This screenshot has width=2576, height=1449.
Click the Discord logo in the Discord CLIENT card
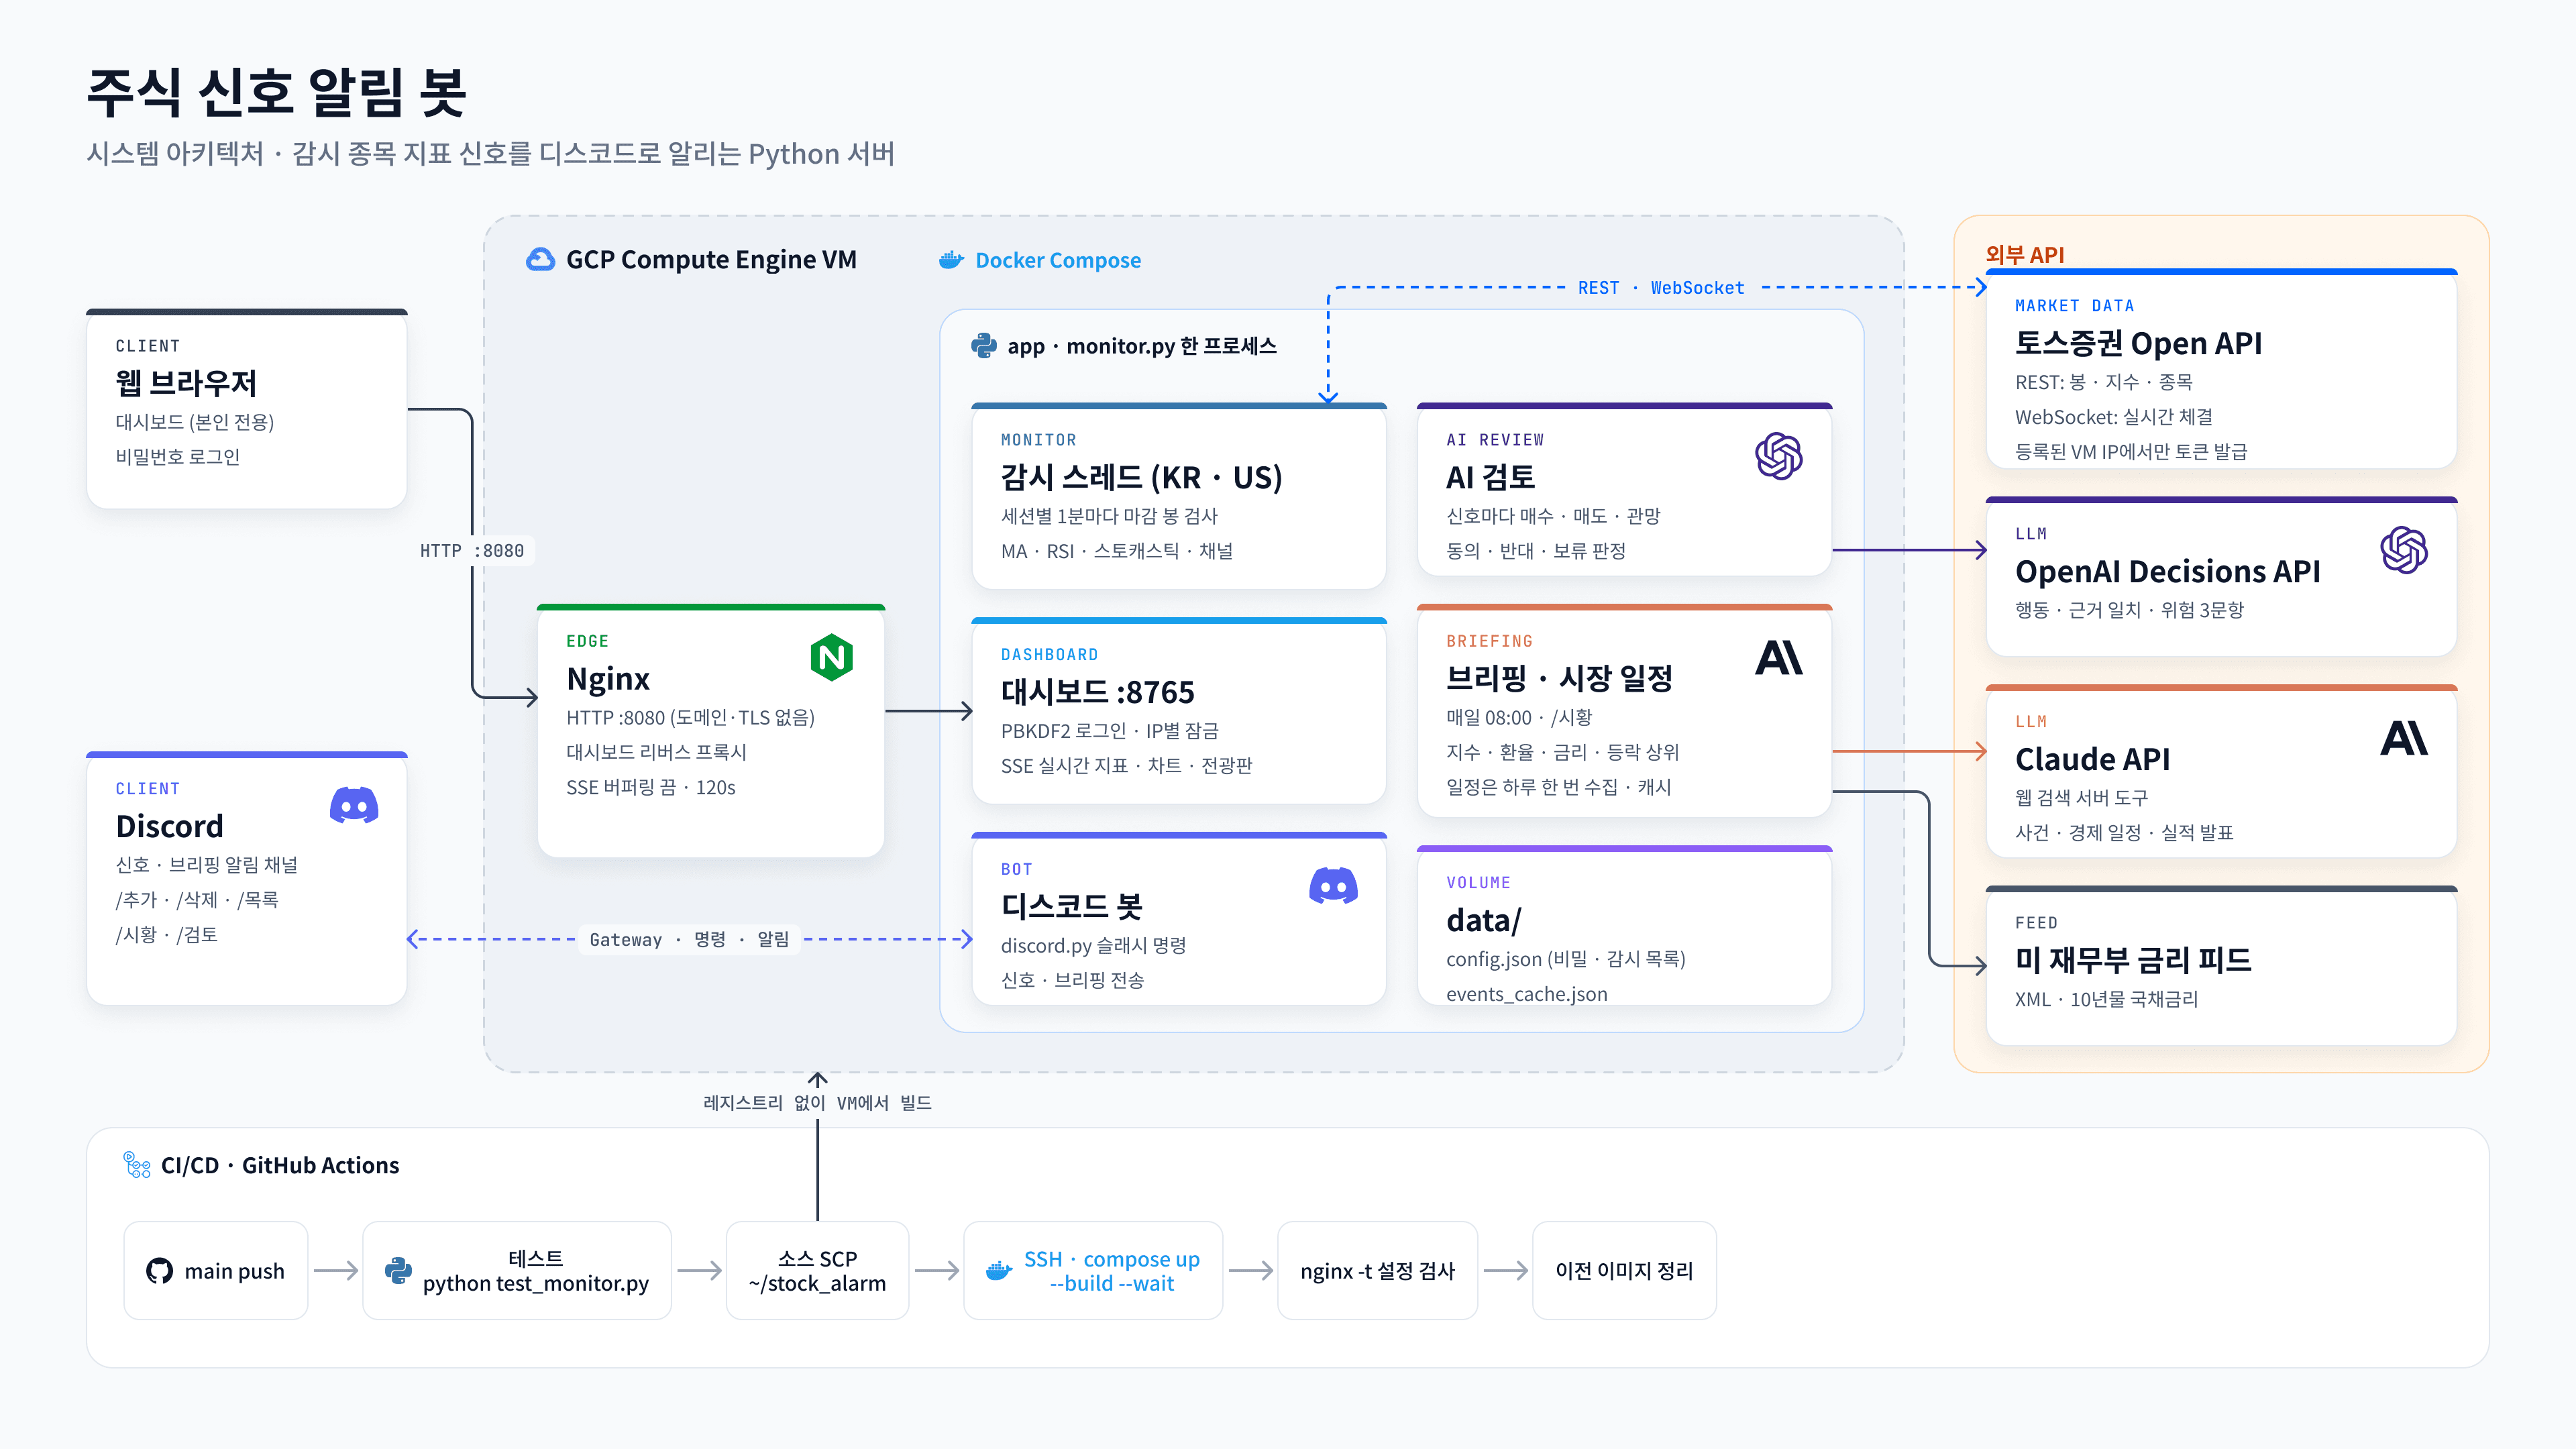pyautogui.click(x=354, y=805)
